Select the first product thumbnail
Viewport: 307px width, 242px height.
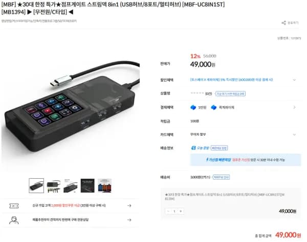point(36,185)
